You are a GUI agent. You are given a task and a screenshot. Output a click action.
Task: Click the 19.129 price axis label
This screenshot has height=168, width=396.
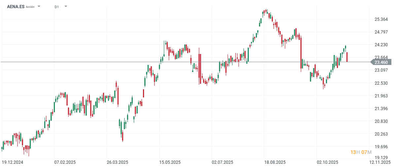381,157
